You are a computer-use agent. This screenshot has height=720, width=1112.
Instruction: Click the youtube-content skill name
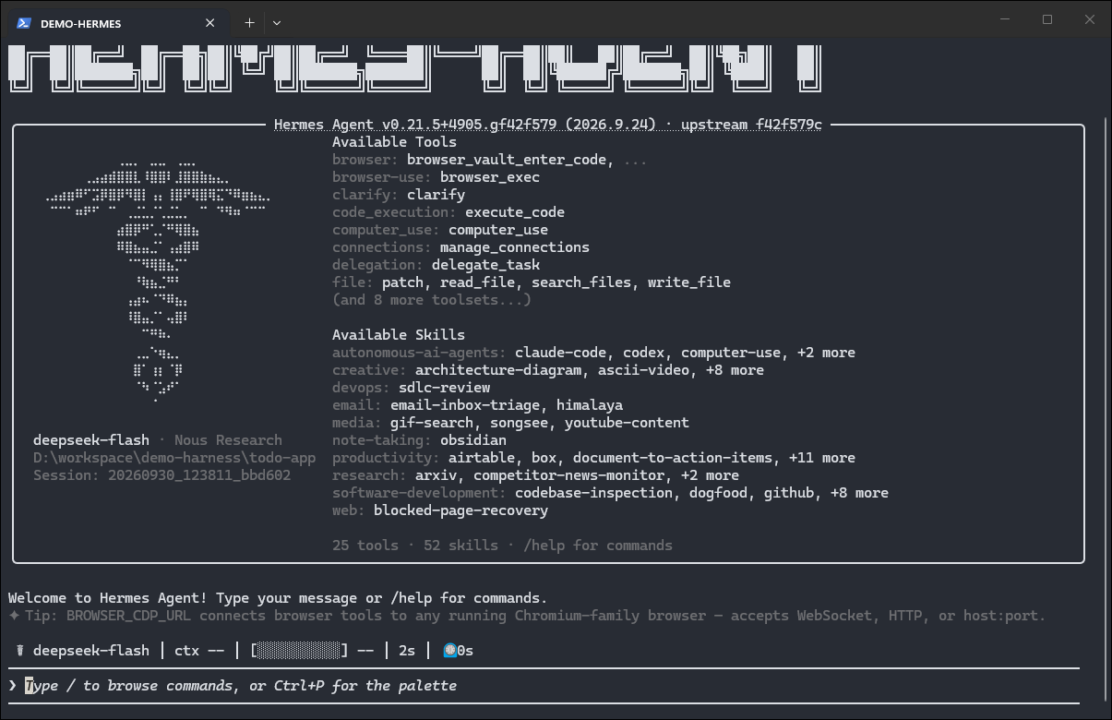coord(627,423)
